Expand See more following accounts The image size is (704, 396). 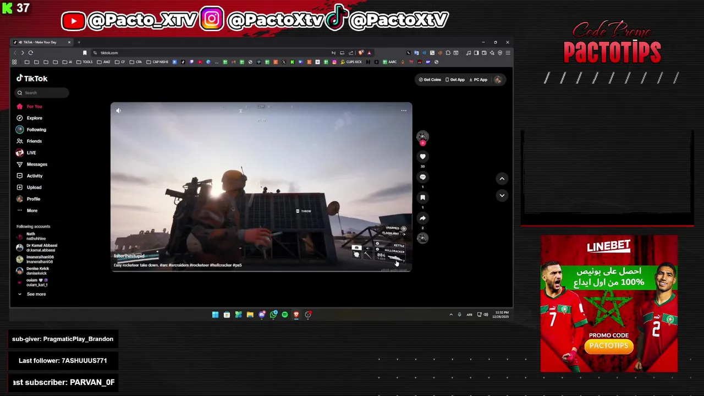[x=33, y=294]
